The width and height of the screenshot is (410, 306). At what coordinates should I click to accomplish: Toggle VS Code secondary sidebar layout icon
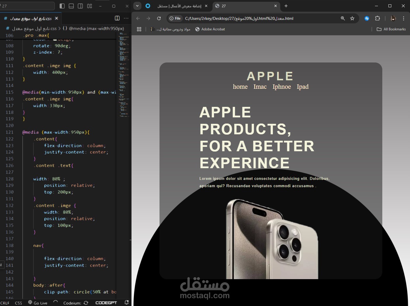(x=80, y=6)
